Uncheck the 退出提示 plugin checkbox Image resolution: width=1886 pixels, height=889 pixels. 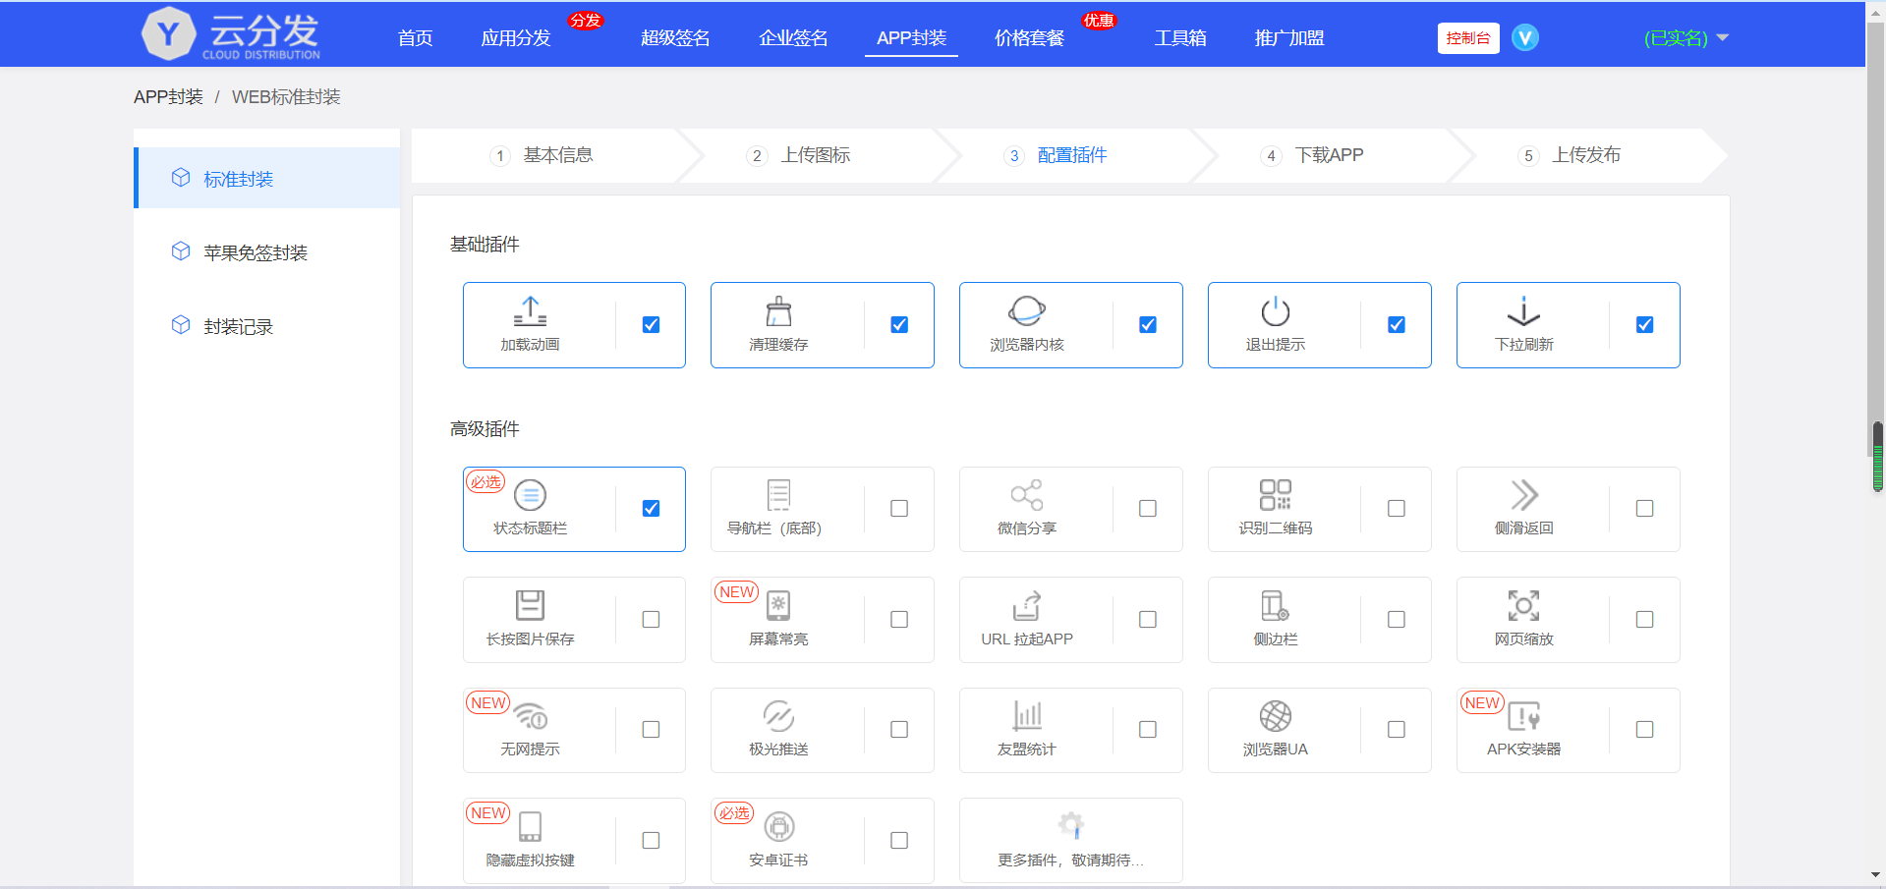[1396, 323]
